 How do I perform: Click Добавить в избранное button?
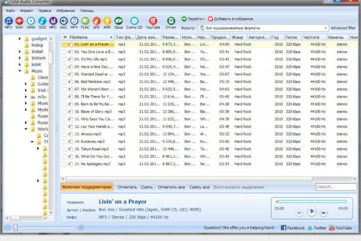click(230, 19)
